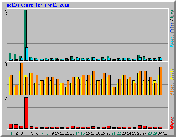Click the 267 axis value label
The height and width of the screenshot is (137, 176).
pos(5,12)
